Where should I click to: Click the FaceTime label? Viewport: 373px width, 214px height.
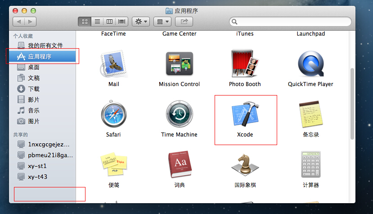point(113,34)
